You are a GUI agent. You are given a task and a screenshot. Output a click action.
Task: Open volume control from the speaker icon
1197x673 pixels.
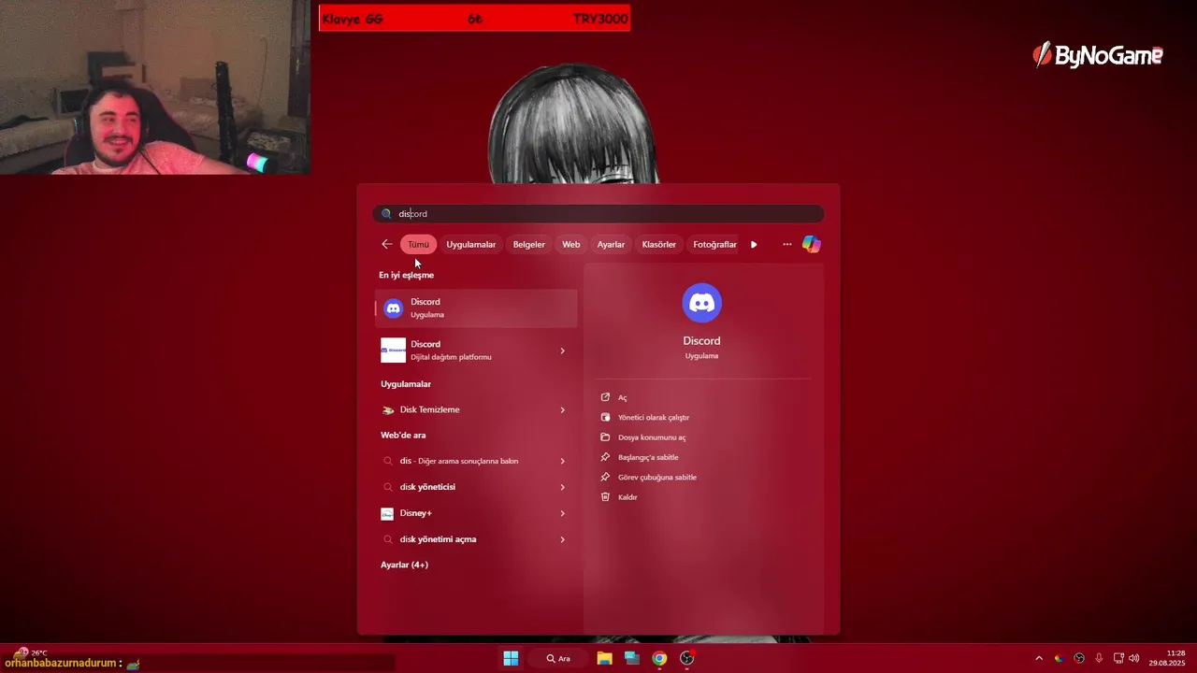pyautogui.click(x=1133, y=658)
